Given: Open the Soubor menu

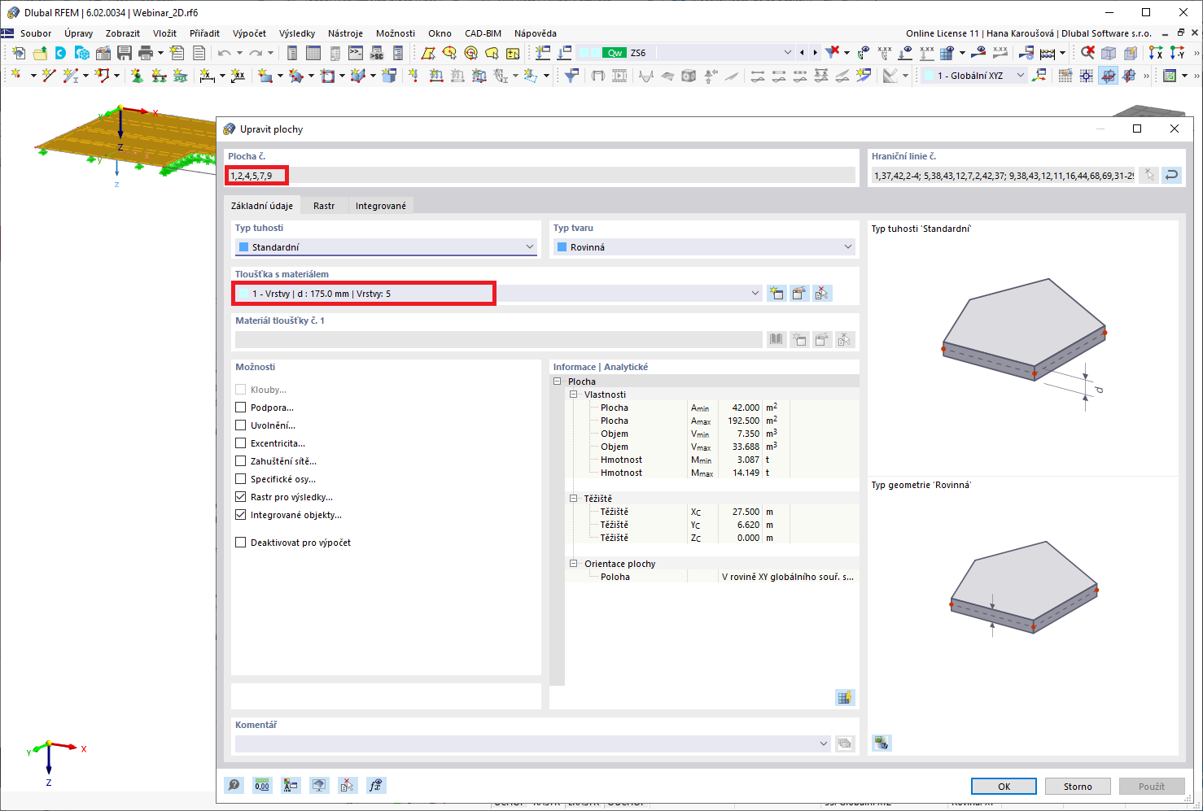Looking at the screenshot, I should click(36, 33).
